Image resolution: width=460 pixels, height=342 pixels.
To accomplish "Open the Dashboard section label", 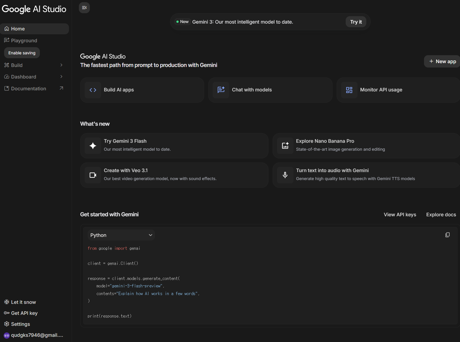I will tap(24, 77).
